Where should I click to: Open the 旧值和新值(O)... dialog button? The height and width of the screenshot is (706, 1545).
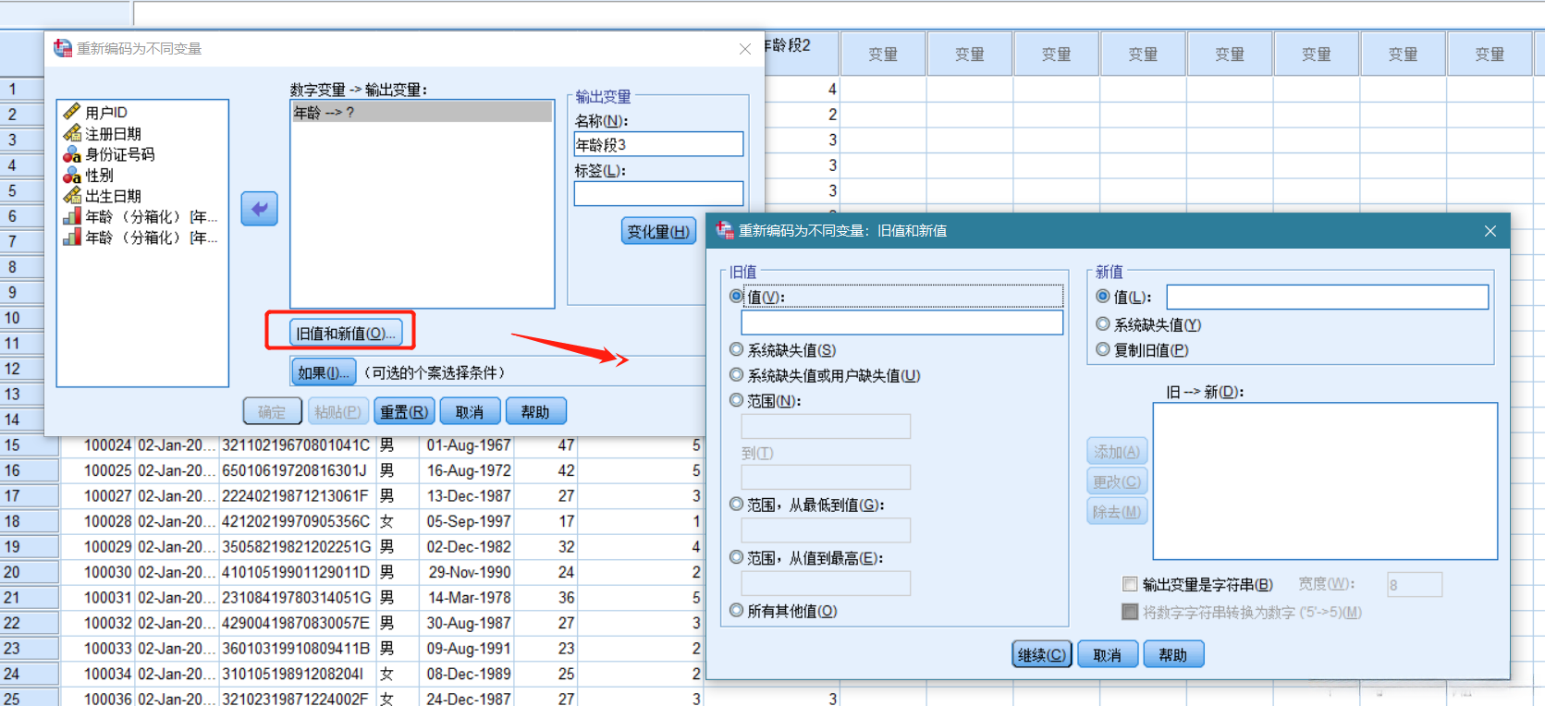click(346, 334)
